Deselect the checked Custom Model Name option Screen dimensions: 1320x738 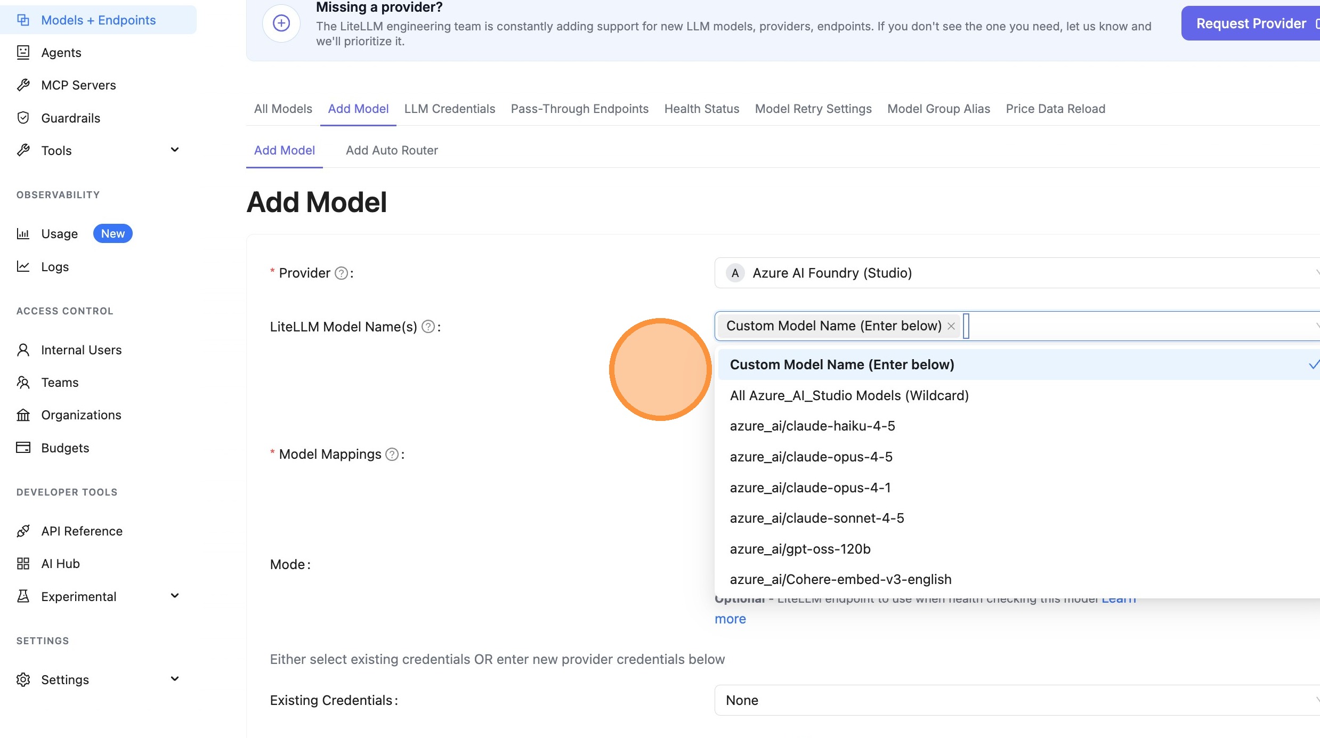(x=842, y=364)
